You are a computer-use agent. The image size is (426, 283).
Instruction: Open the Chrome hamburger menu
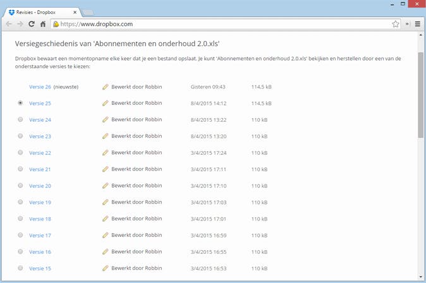(418, 24)
